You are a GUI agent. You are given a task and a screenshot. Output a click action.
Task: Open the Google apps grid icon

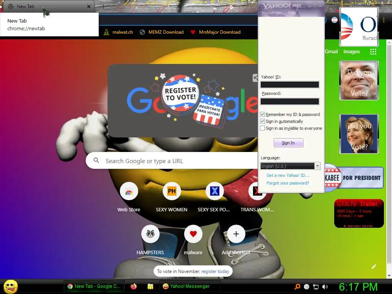373,52
